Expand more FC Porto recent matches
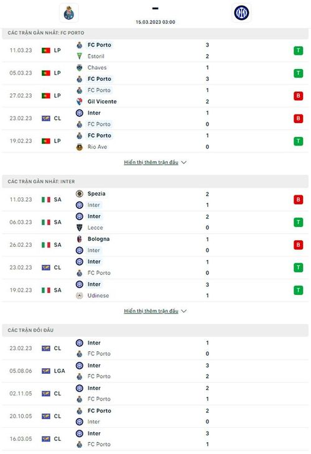311x454 pixels. 151,162
